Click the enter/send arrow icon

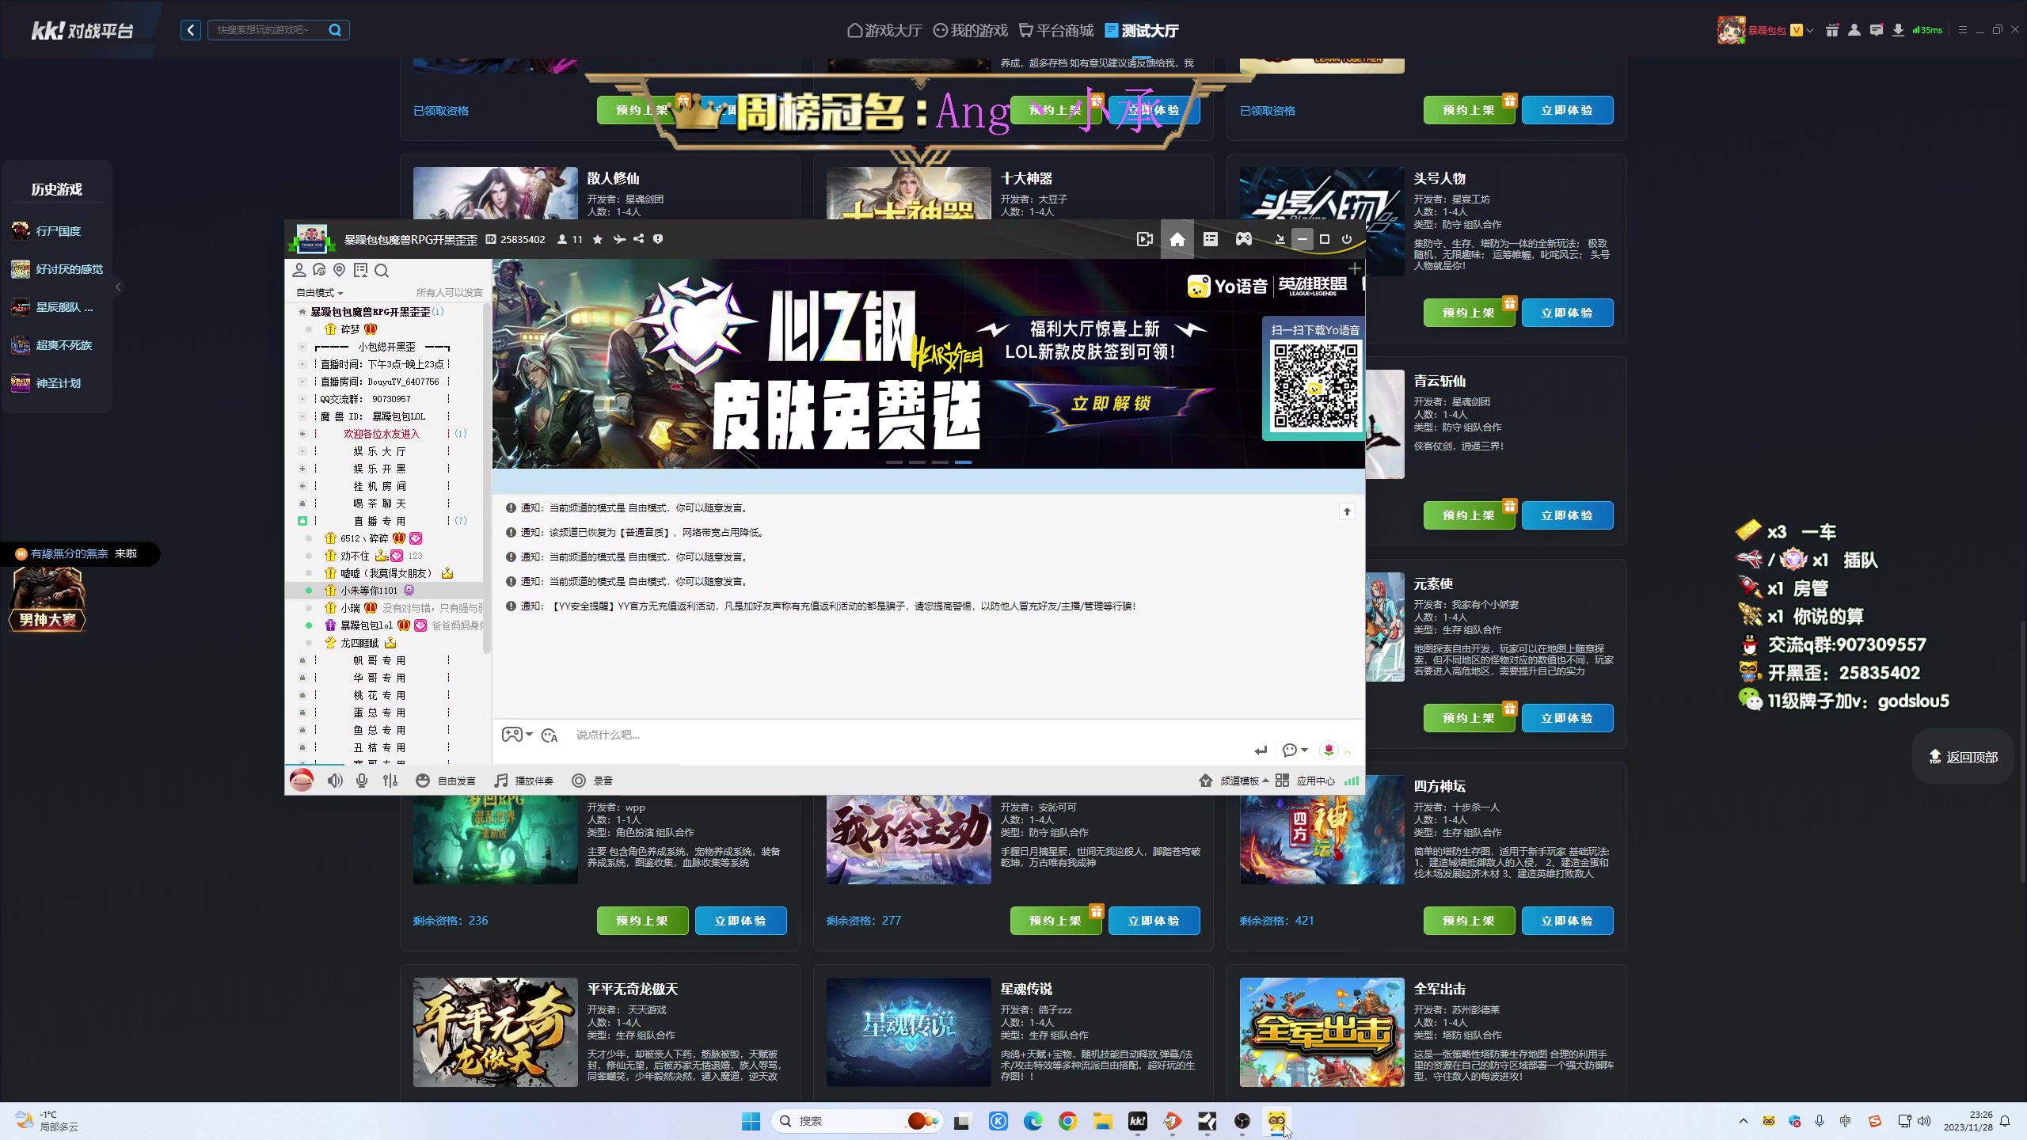[x=1261, y=750]
